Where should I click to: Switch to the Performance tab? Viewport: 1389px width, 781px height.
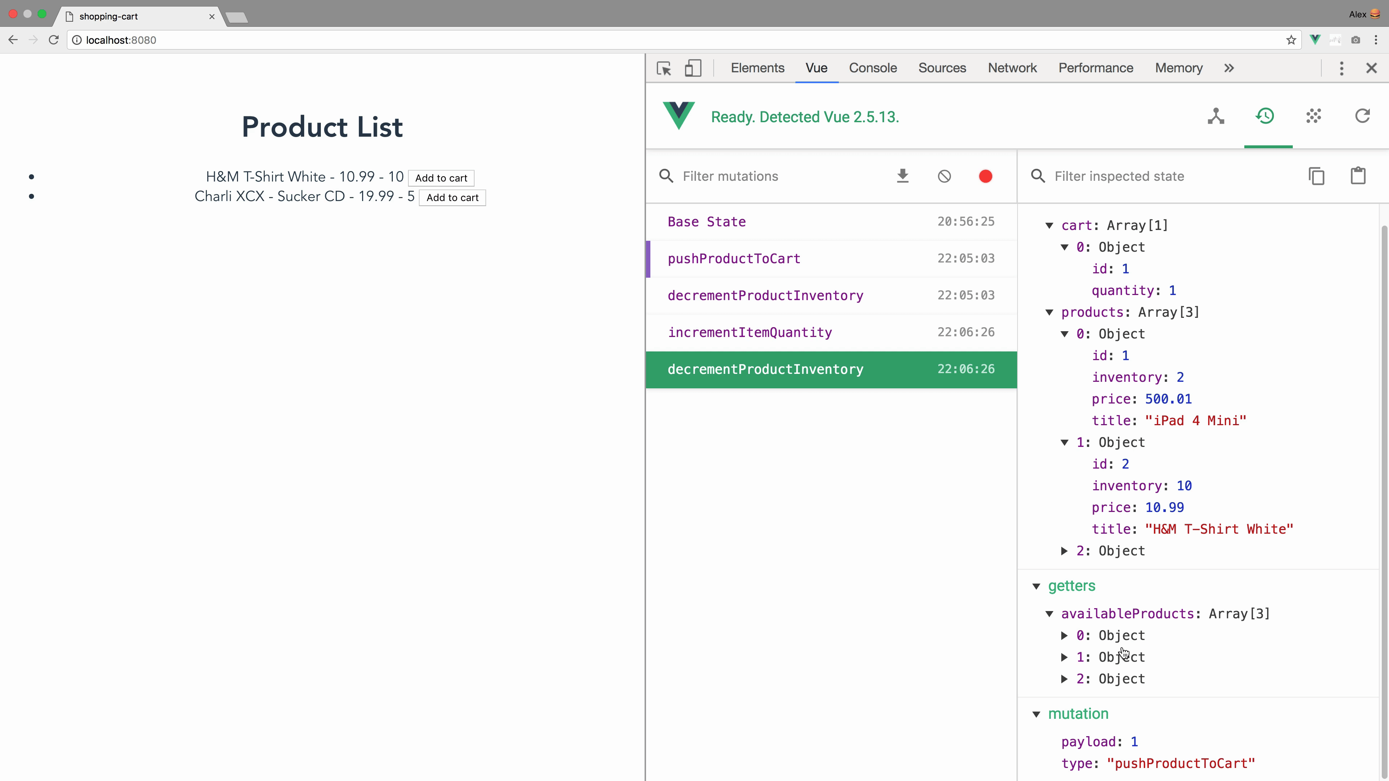click(x=1096, y=68)
